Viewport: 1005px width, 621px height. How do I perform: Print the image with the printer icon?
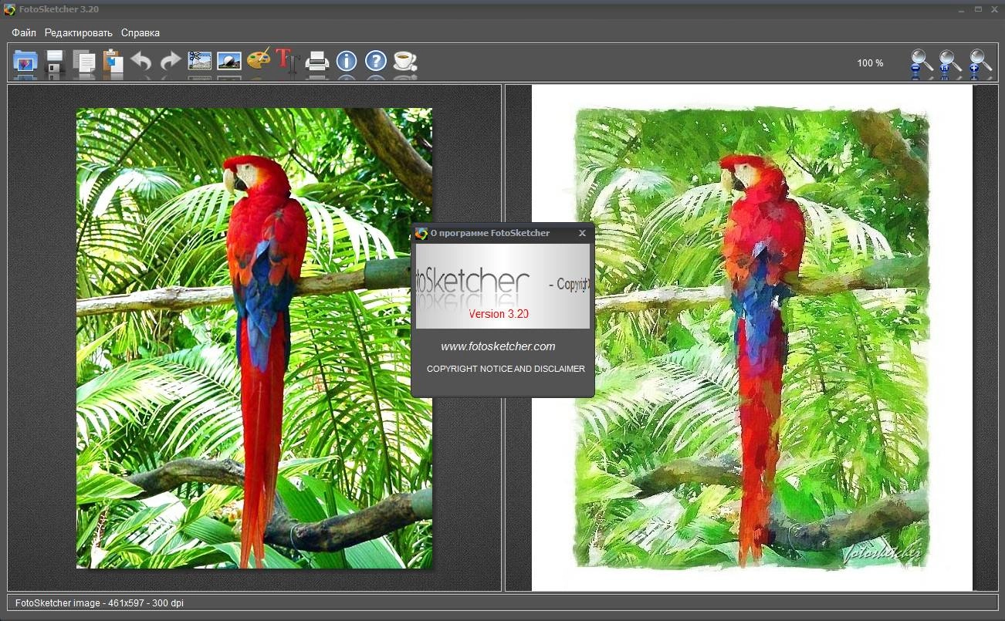pyautogui.click(x=317, y=61)
